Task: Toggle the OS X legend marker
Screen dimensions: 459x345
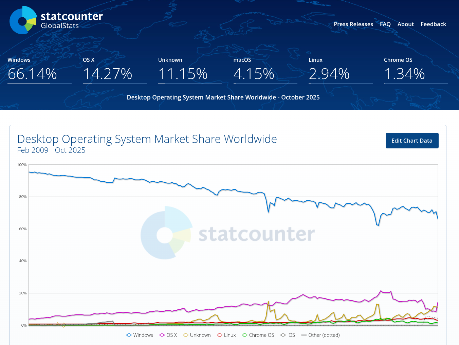Action: tap(162, 335)
